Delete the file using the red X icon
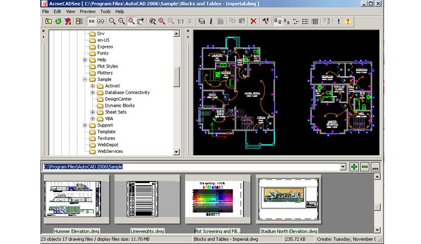Screen dimensions: 421x244 click(253, 21)
